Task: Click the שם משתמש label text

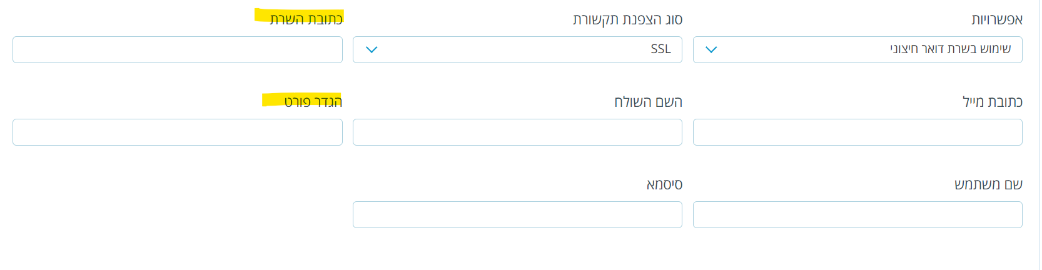Action: point(988,184)
